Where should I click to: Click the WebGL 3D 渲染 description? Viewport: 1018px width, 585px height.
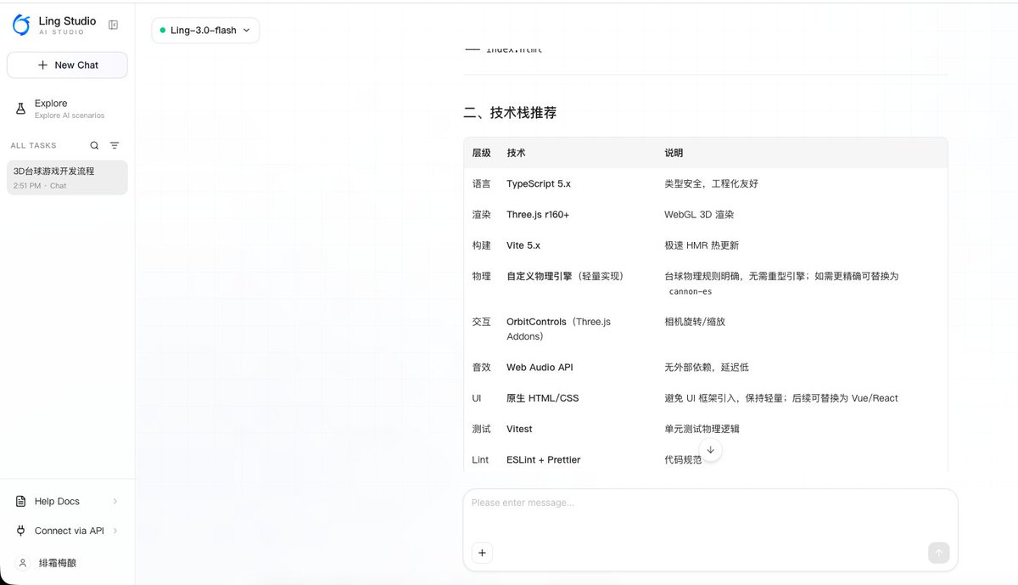[699, 215]
